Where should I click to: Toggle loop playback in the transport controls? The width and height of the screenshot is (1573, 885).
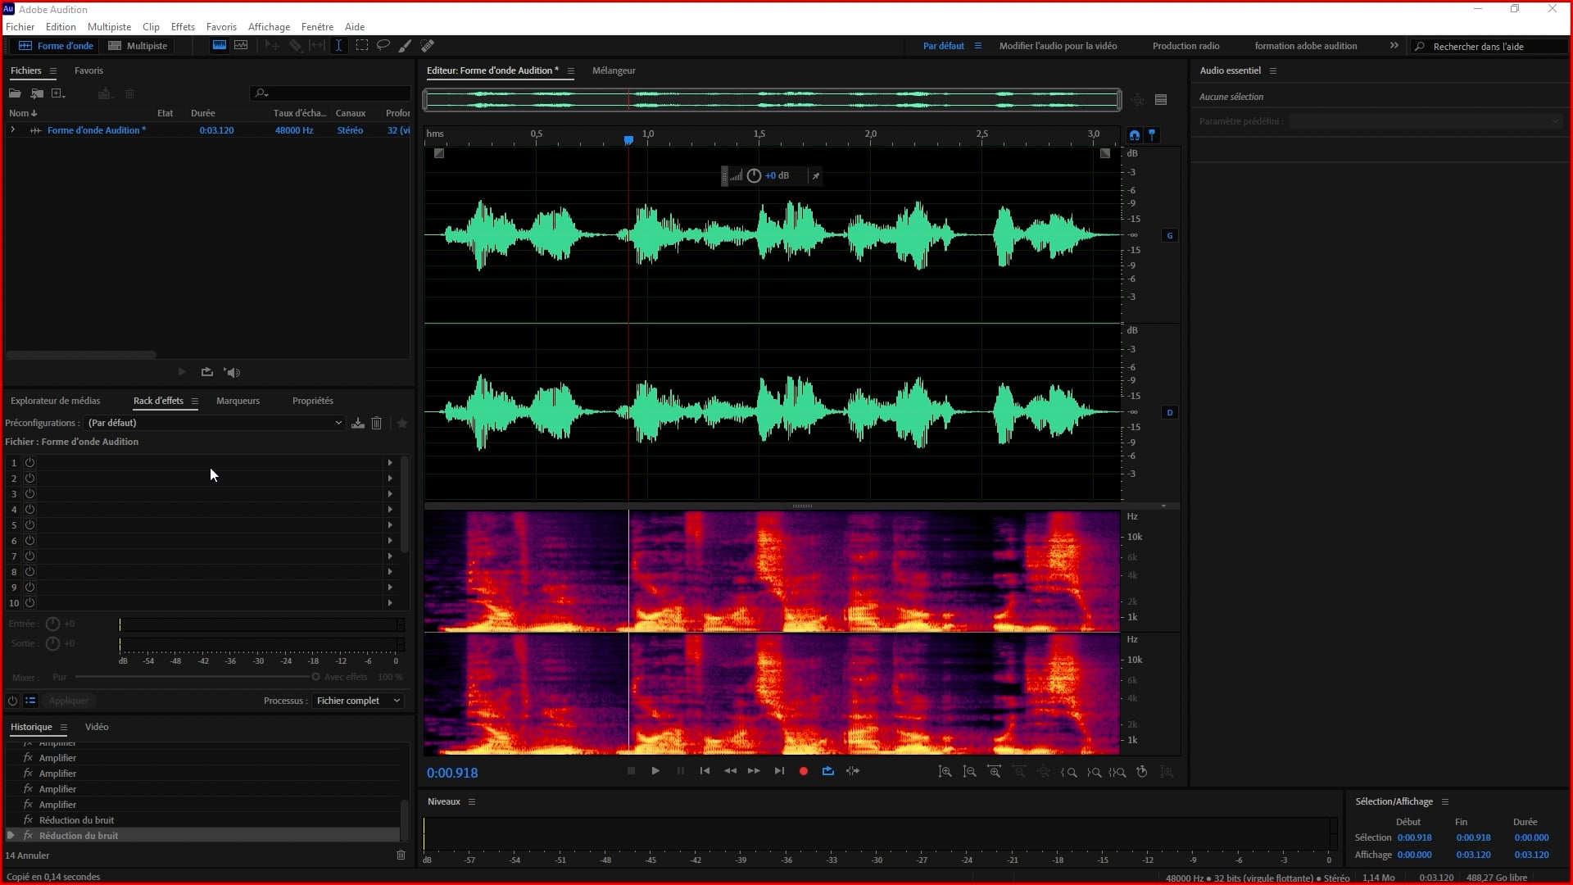[x=827, y=771]
